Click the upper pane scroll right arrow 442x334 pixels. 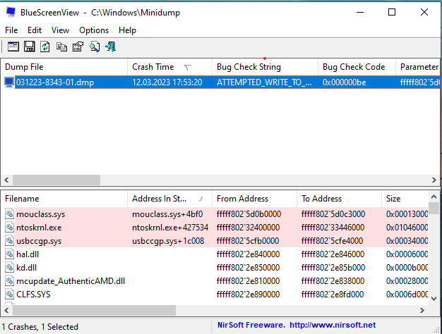[x=434, y=180]
